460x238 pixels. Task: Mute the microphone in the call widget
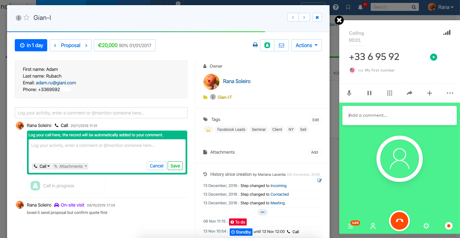coord(349,93)
